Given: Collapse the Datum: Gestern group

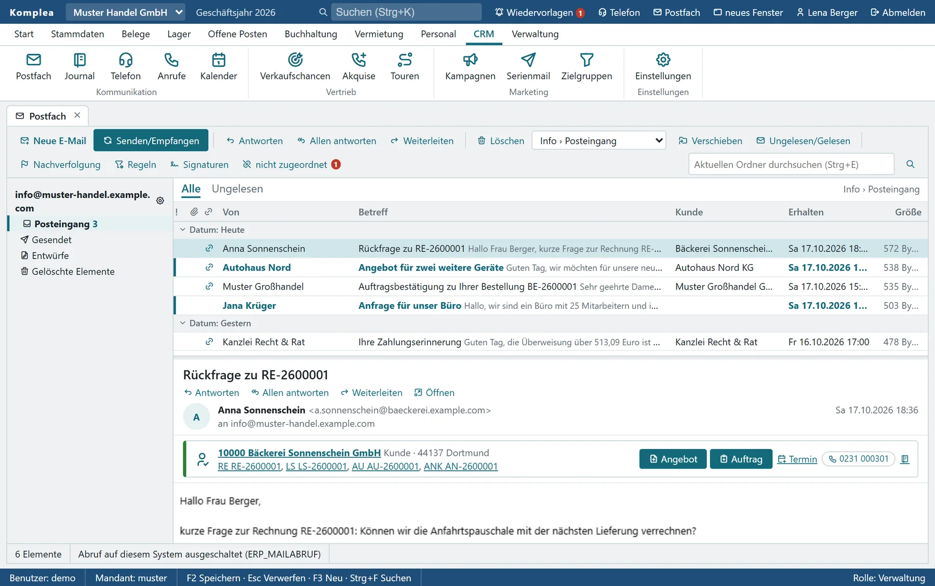Looking at the screenshot, I should 183,323.
